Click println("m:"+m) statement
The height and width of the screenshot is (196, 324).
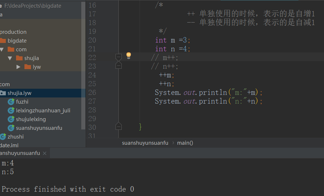[209, 92]
